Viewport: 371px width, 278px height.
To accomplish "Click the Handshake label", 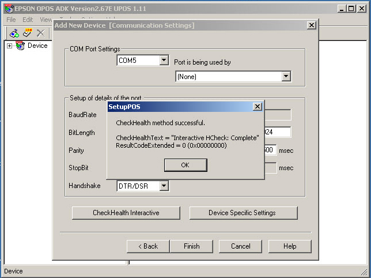I will (x=85, y=186).
